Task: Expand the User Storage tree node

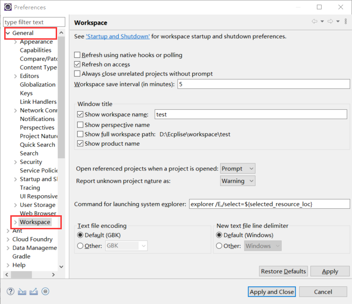Action: [15, 205]
